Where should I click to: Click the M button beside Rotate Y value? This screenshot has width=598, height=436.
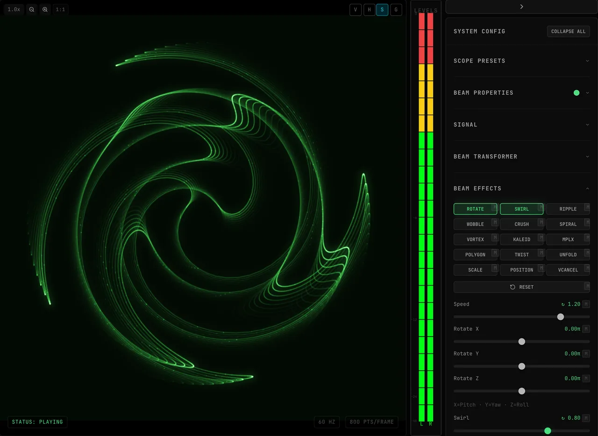click(586, 354)
